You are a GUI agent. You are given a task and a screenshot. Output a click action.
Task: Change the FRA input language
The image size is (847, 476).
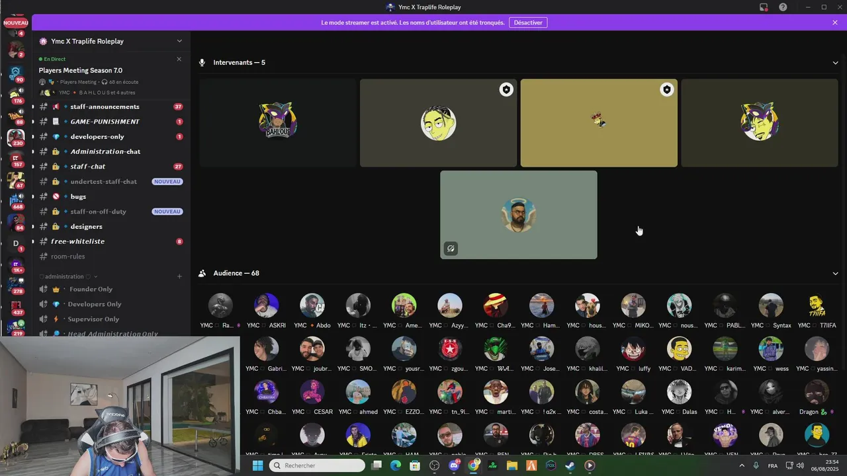pos(773,465)
